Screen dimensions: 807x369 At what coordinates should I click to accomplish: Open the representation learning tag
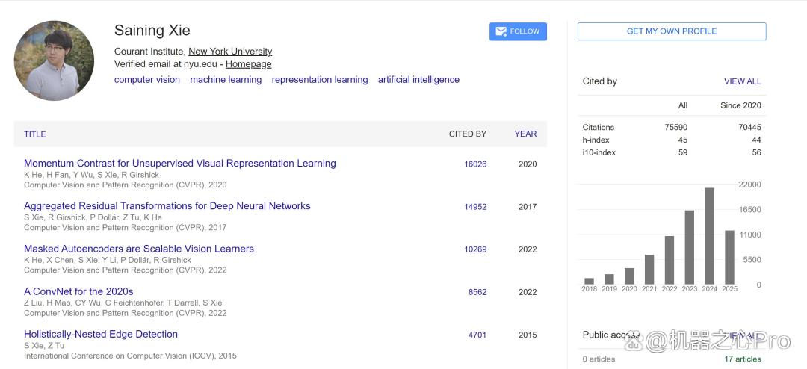pyautogui.click(x=320, y=80)
